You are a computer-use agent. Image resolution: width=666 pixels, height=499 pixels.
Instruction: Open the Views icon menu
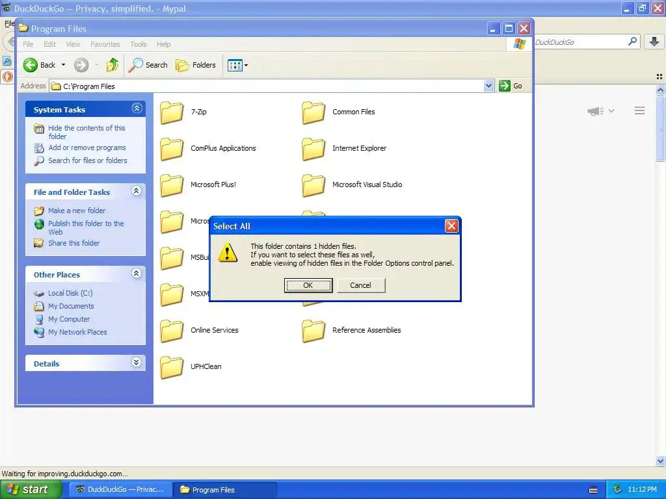(x=234, y=66)
